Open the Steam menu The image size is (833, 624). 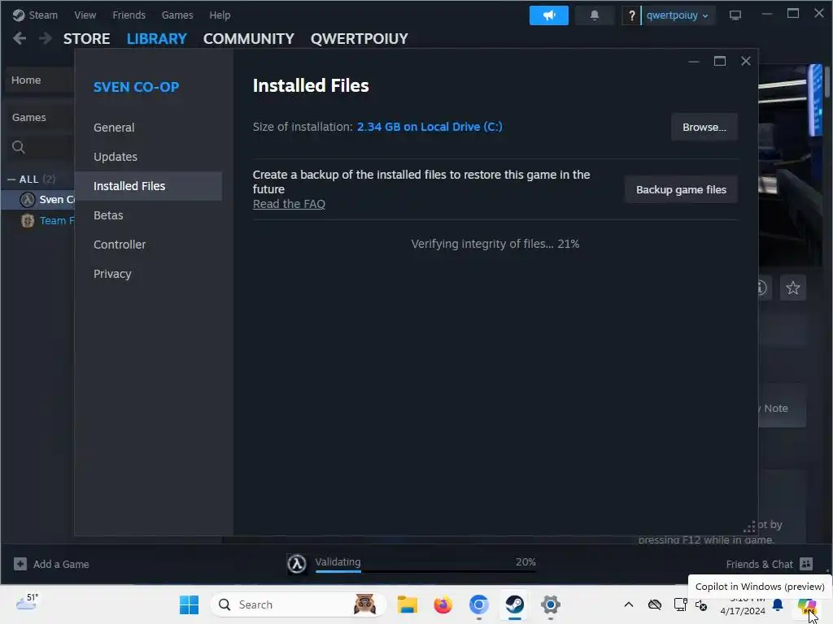point(43,15)
